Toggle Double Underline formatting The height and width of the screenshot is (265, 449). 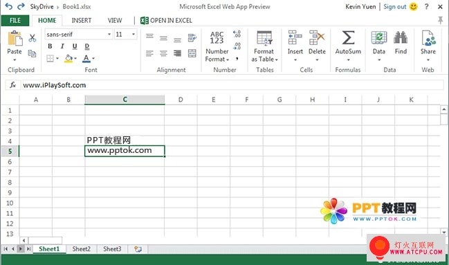click(x=87, y=46)
